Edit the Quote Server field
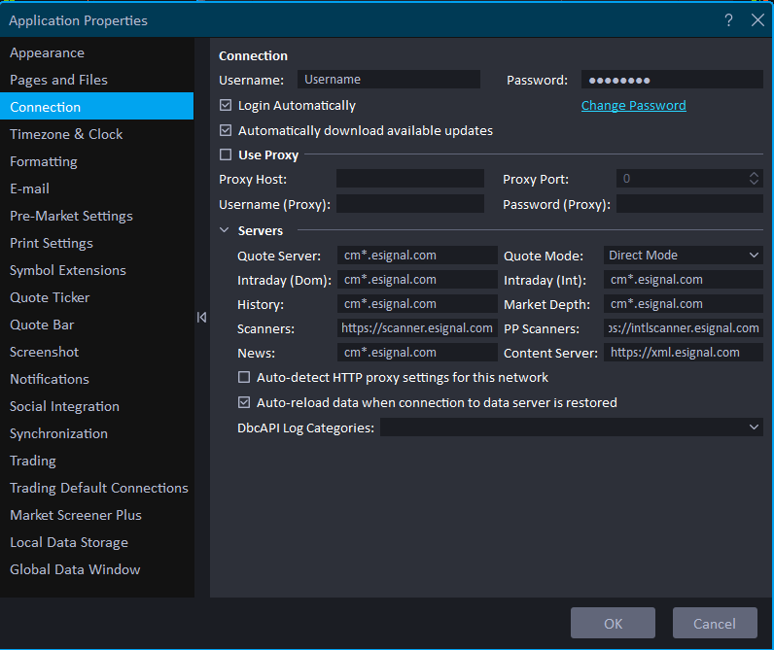Image resolution: width=774 pixels, height=650 pixels. coord(417,255)
